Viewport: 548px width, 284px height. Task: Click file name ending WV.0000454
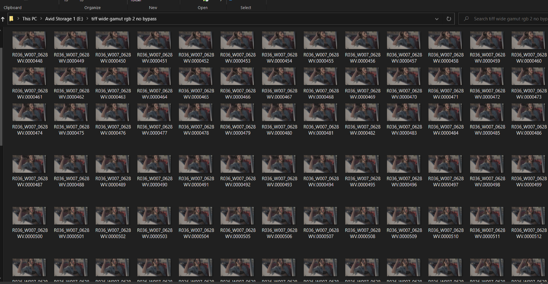(279, 58)
